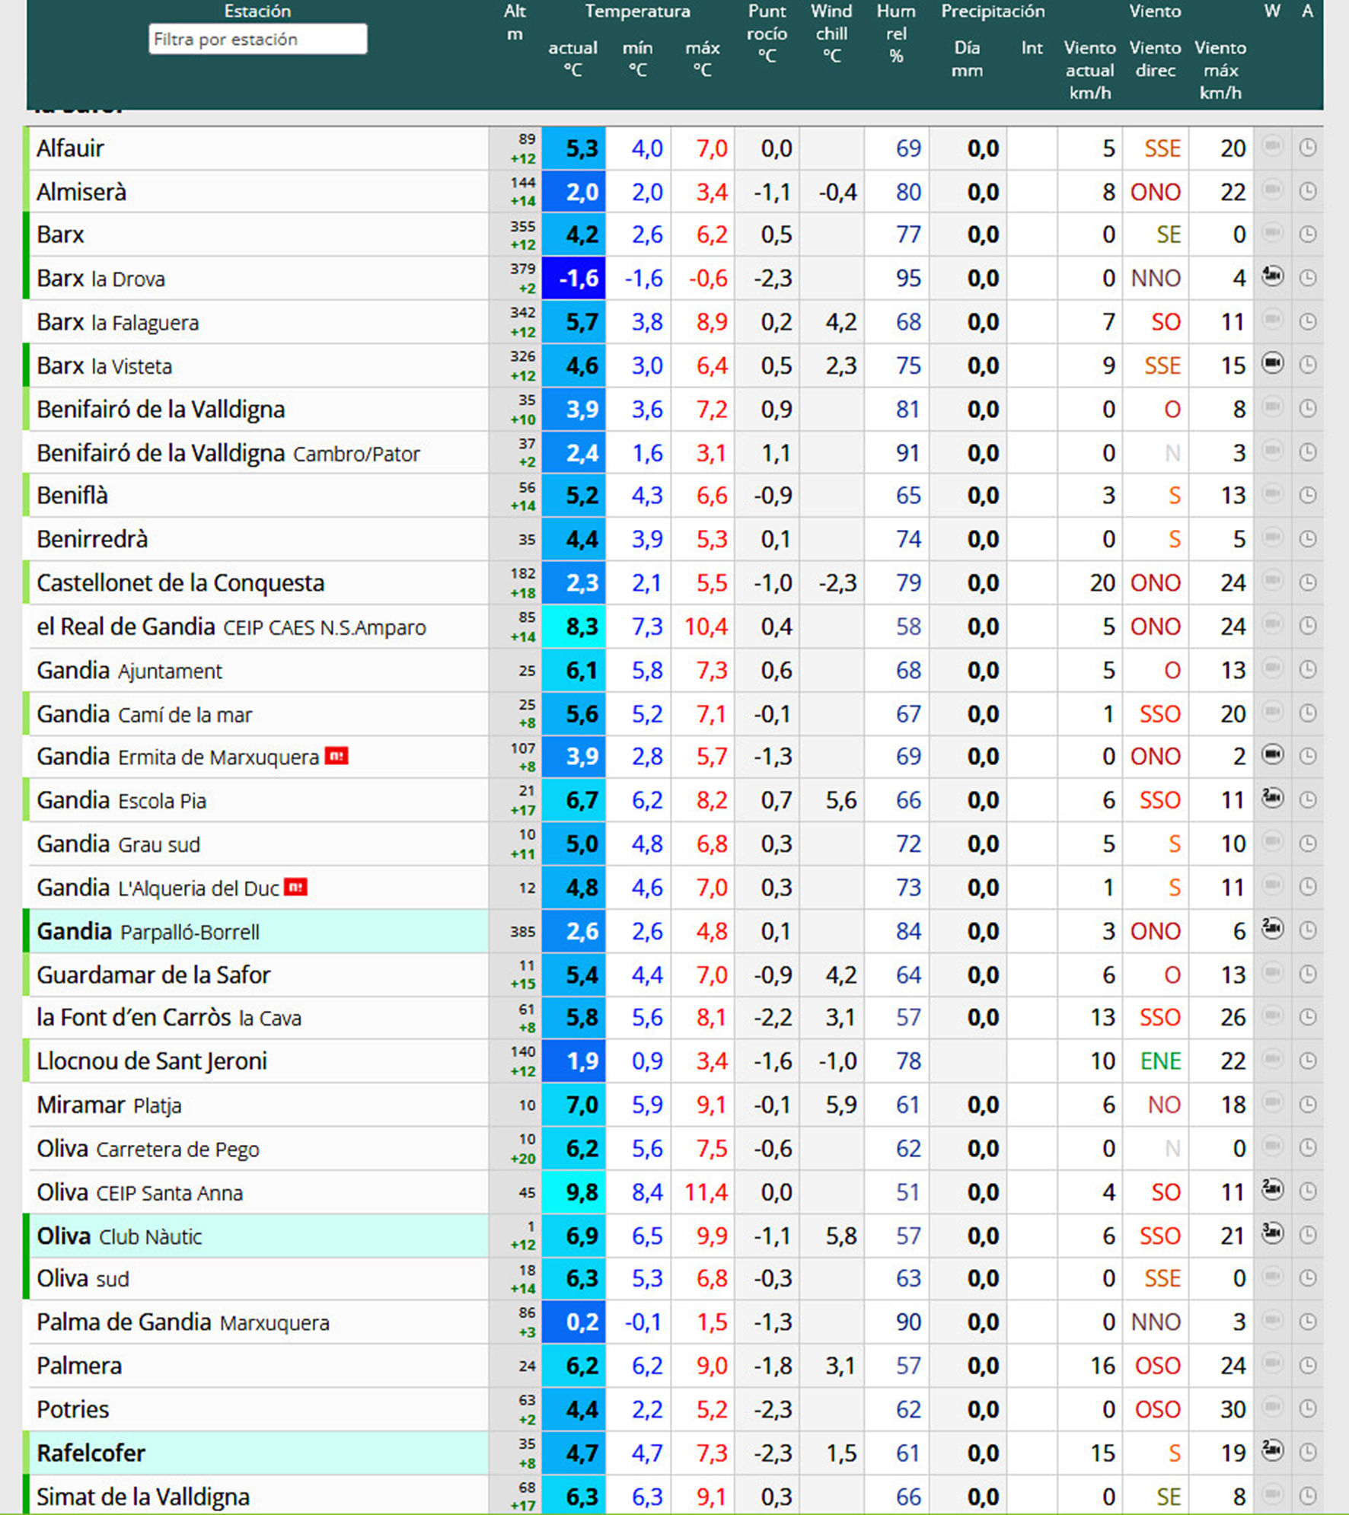
Task: Click the clock history icon for Castellonet de la Conquesta
Action: tap(1308, 582)
